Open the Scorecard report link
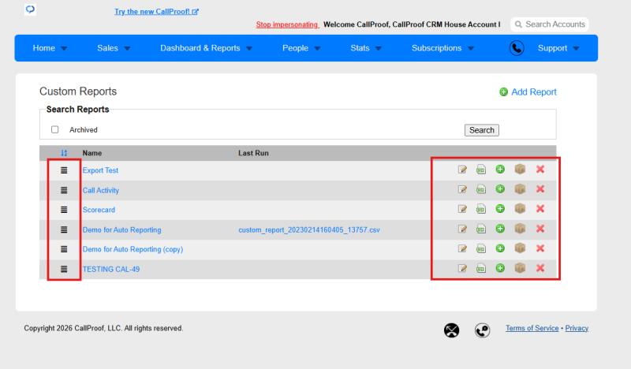 pyautogui.click(x=99, y=210)
